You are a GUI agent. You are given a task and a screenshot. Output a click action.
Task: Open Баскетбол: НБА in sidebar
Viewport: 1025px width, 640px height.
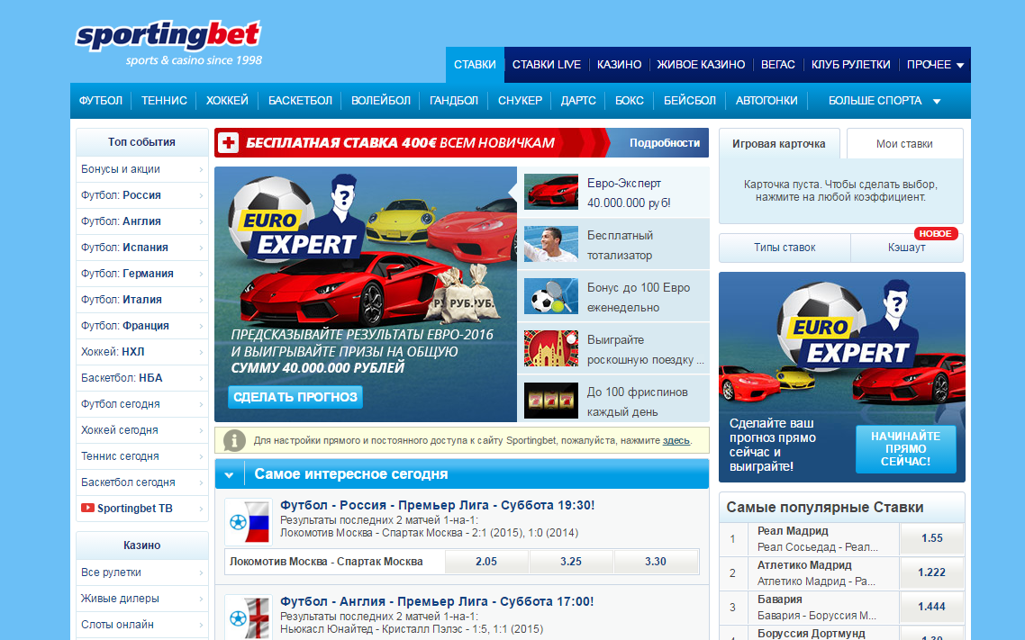click(x=141, y=378)
